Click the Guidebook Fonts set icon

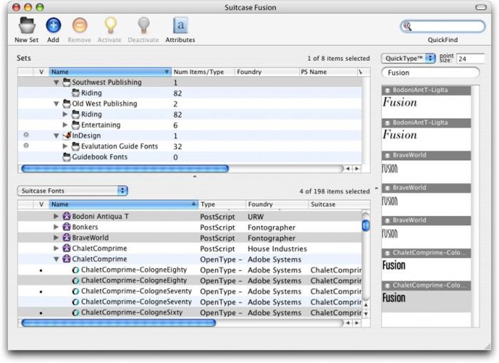(x=67, y=157)
